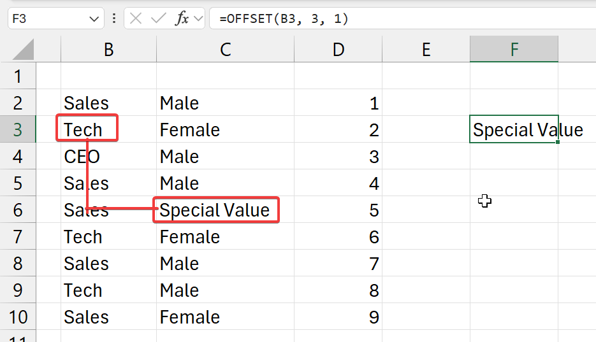Select column C header
Image resolution: width=596 pixels, height=342 pixels.
click(x=225, y=50)
